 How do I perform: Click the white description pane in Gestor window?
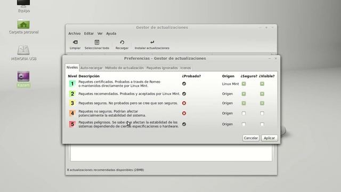coord(171,153)
